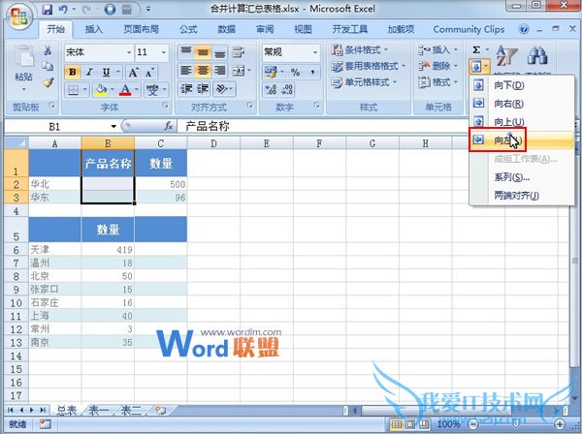The height and width of the screenshot is (434, 582).
Task: Click the Office button logo
Action: pyautogui.click(x=18, y=16)
